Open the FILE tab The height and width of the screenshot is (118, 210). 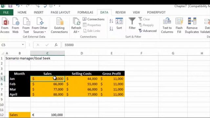tap(6, 12)
